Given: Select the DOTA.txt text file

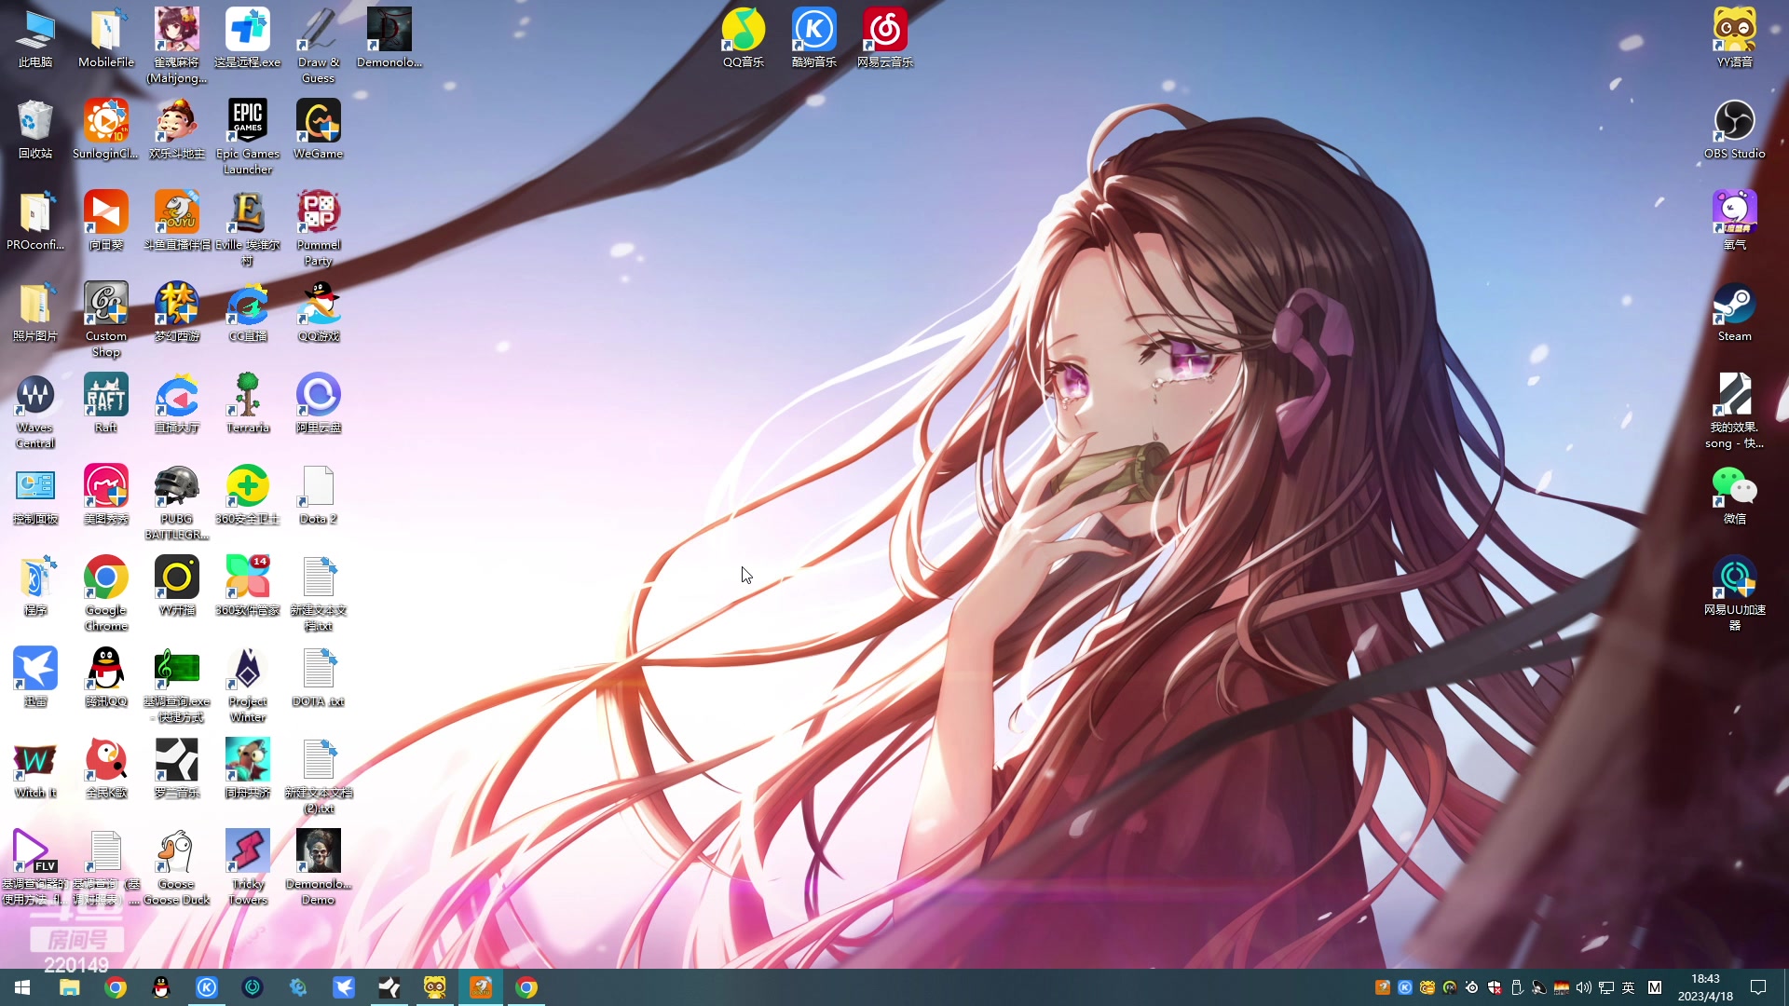Looking at the screenshot, I should [319, 677].
